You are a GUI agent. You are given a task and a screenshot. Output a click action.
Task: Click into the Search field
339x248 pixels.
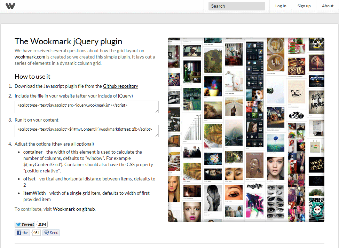pos(237,6)
